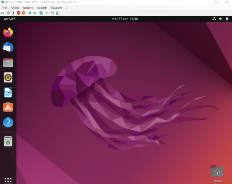Open the Supporti menu

click(28, 8)
